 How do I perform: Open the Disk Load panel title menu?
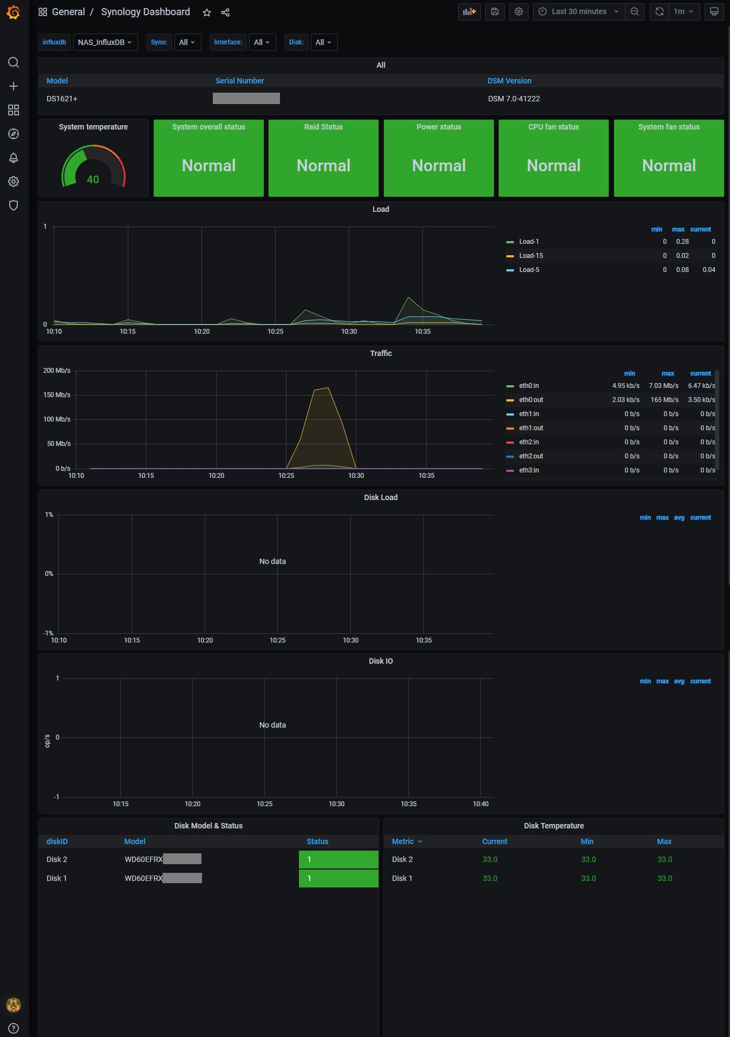pos(381,497)
